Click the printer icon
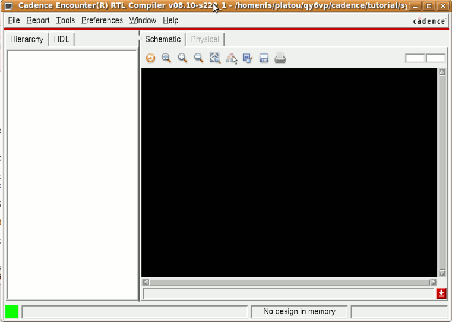This screenshot has height=322, width=452. point(280,58)
